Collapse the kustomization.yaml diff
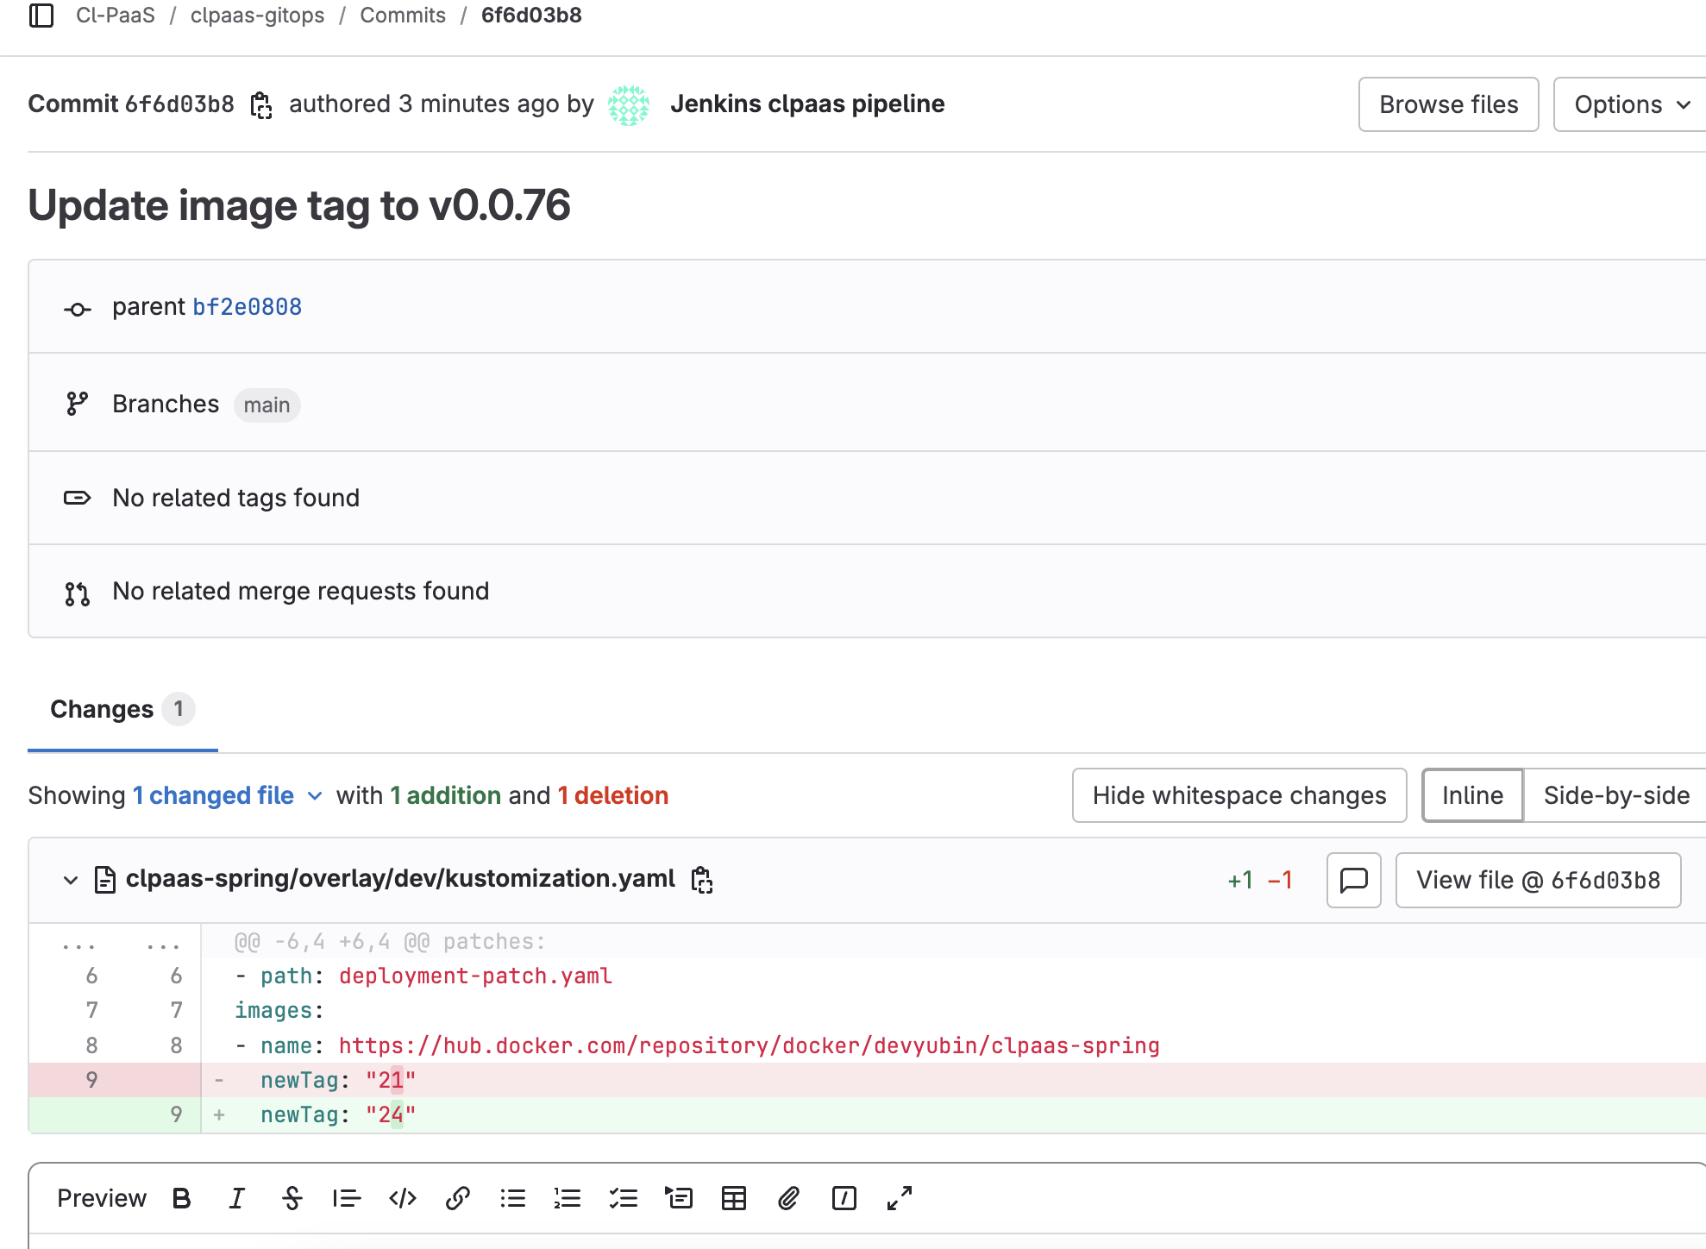This screenshot has width=1706, height=1249. pos(71,880)
